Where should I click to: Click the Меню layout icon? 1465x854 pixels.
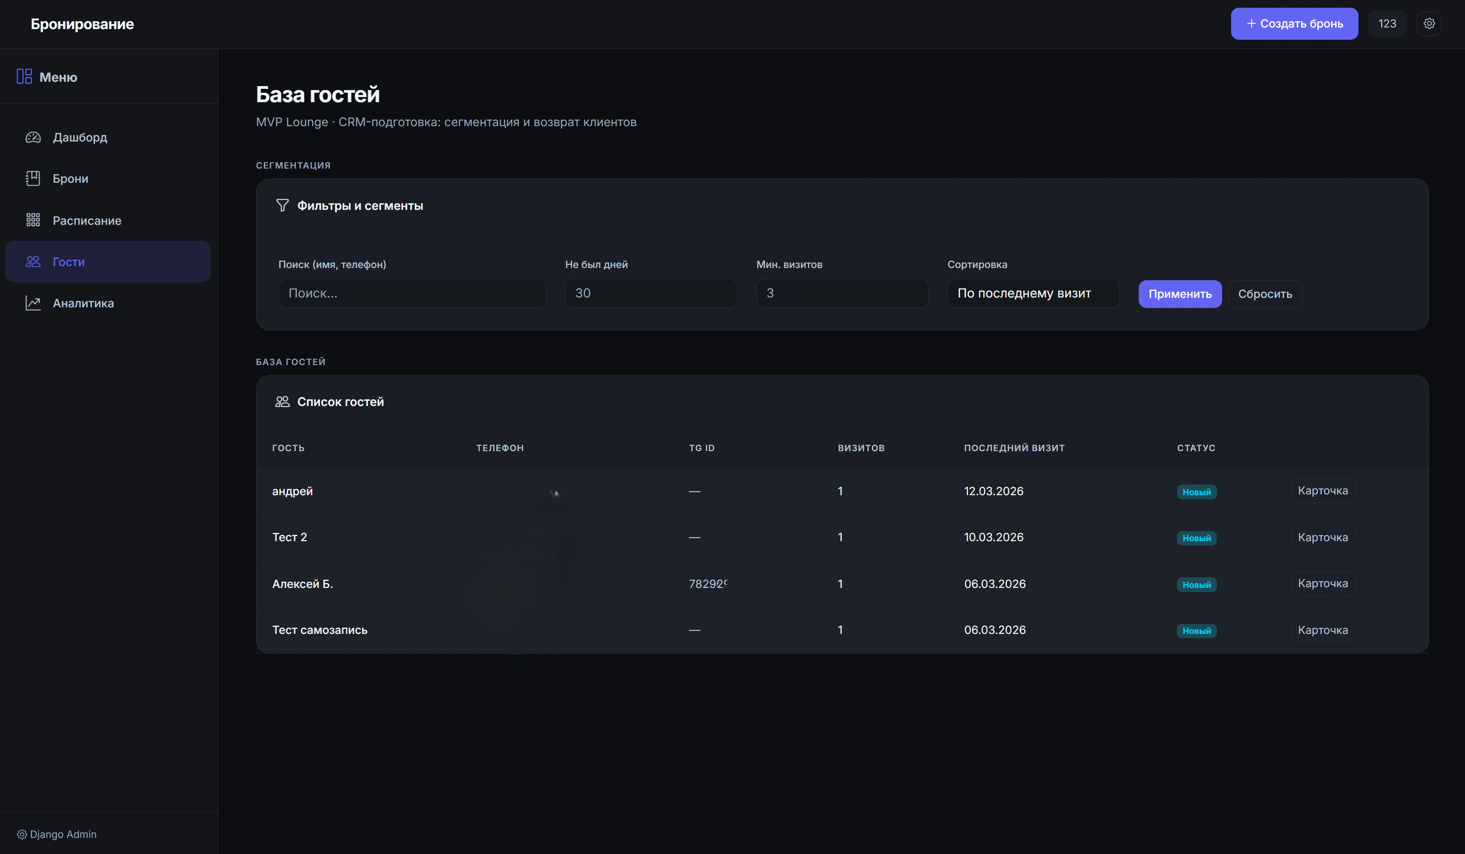(24, 77)
